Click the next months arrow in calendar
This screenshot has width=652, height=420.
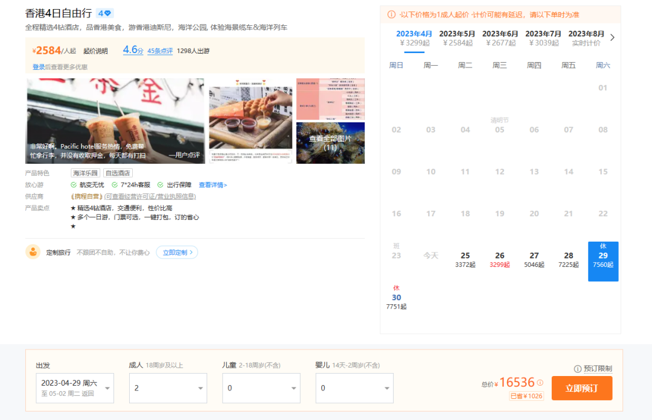coord(612,37)
